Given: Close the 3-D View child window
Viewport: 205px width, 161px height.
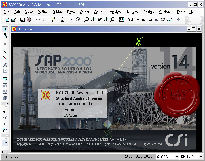Looking at the screenshot, I should 199,29.
